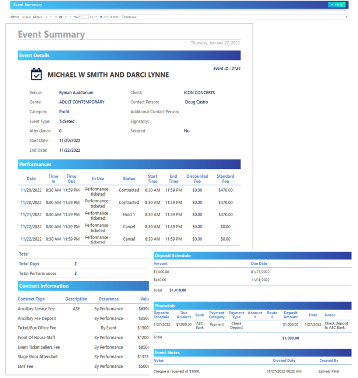Screen dimensions: 358x378
Task: Open the zoom magnifier control
Action: (x=111, y=17)
